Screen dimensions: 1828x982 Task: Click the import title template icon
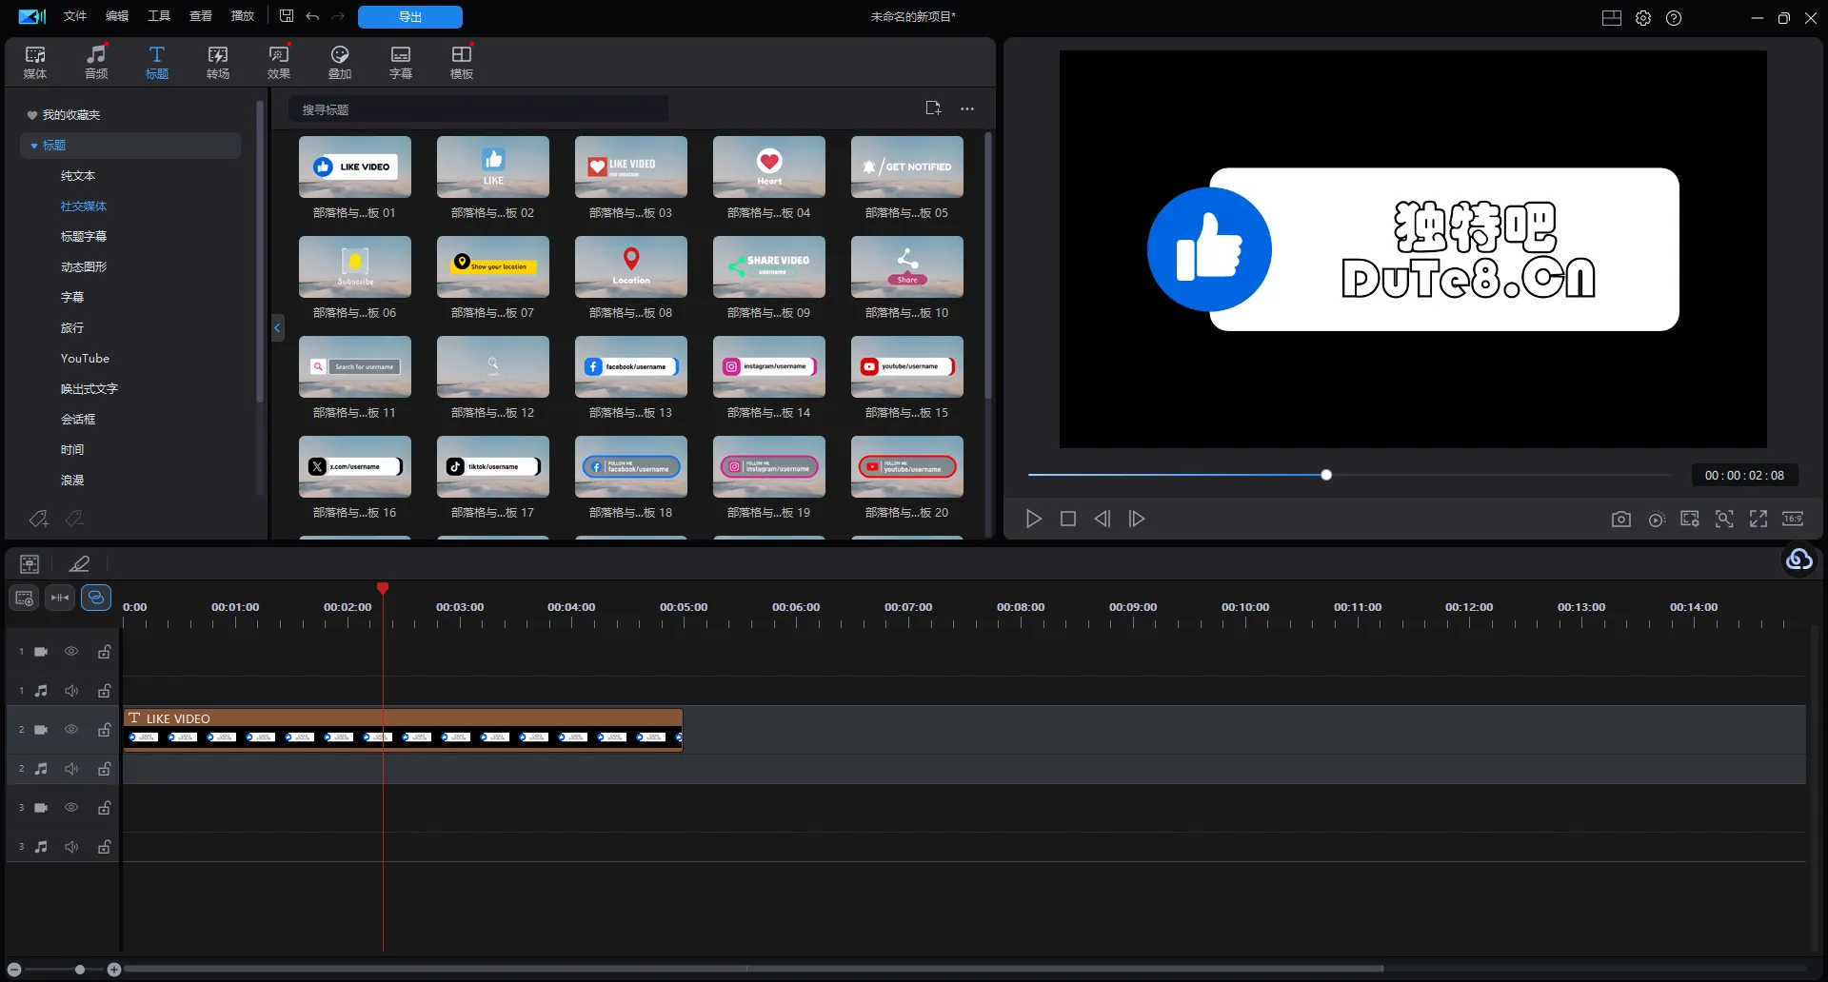click(x=933, y=108)
